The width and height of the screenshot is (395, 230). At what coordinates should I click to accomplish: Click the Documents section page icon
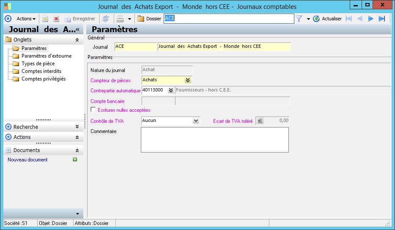(x=8, y=150)
